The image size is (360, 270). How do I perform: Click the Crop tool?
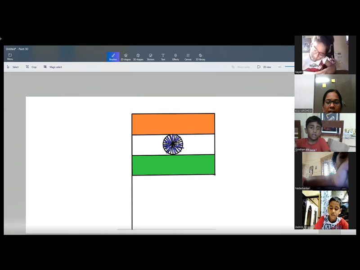point(31,67)
